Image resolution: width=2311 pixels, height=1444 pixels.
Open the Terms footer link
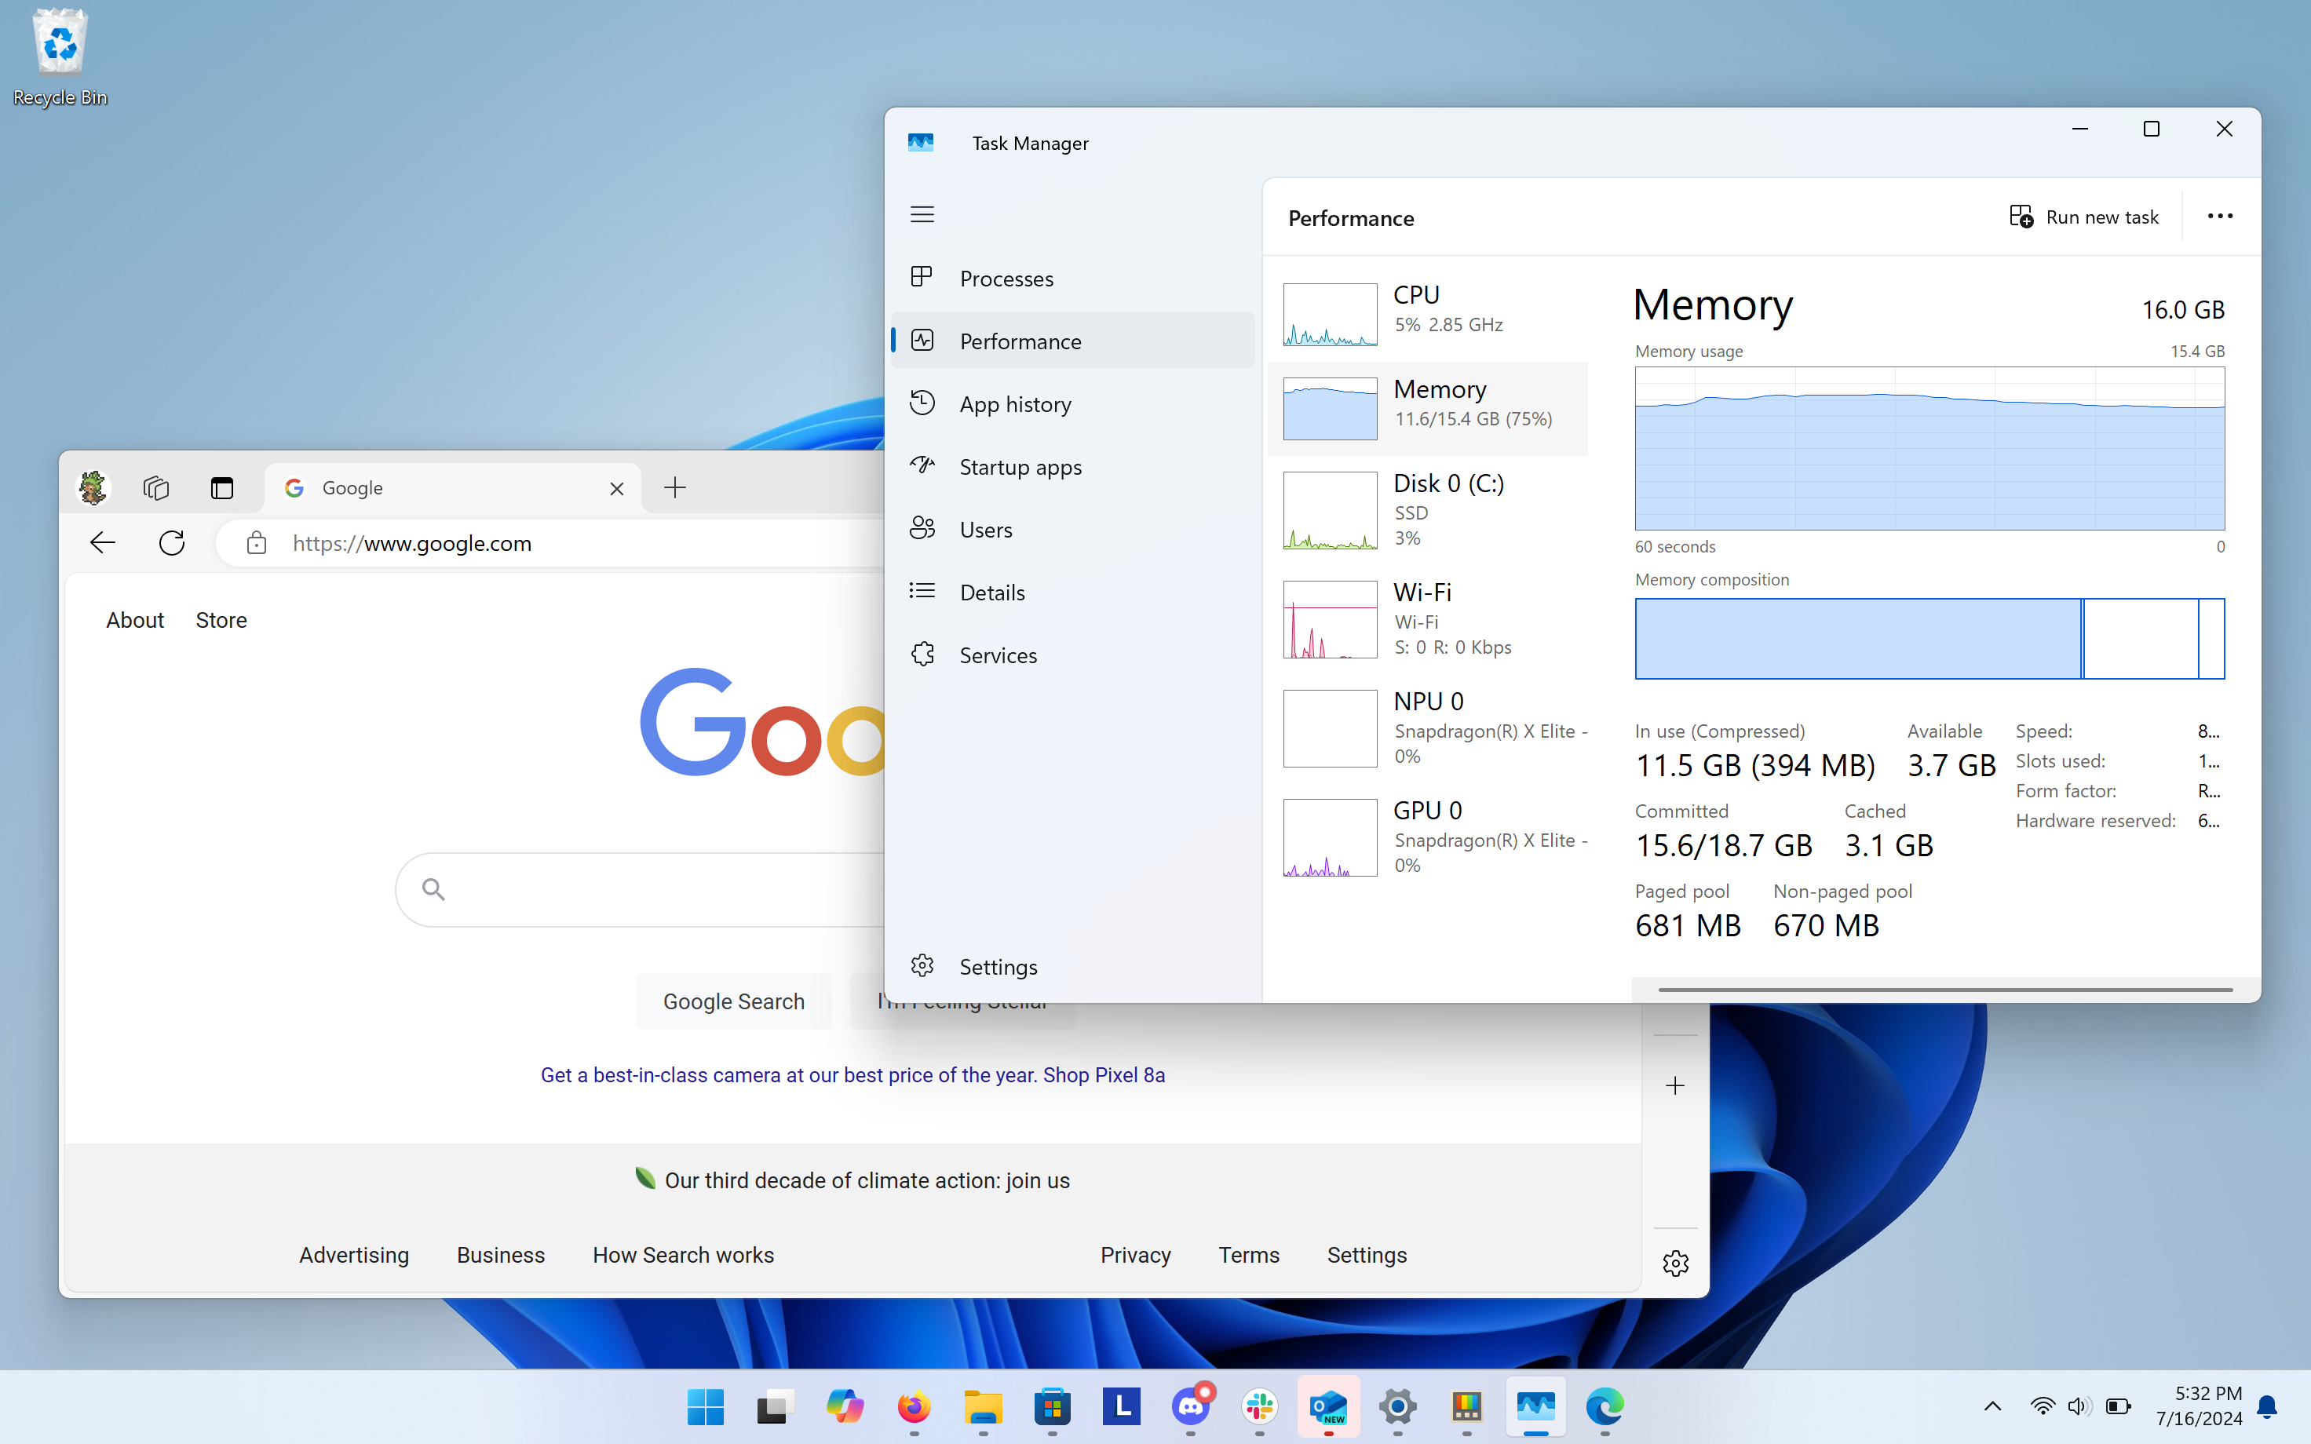click(x=1248, y=1255)
